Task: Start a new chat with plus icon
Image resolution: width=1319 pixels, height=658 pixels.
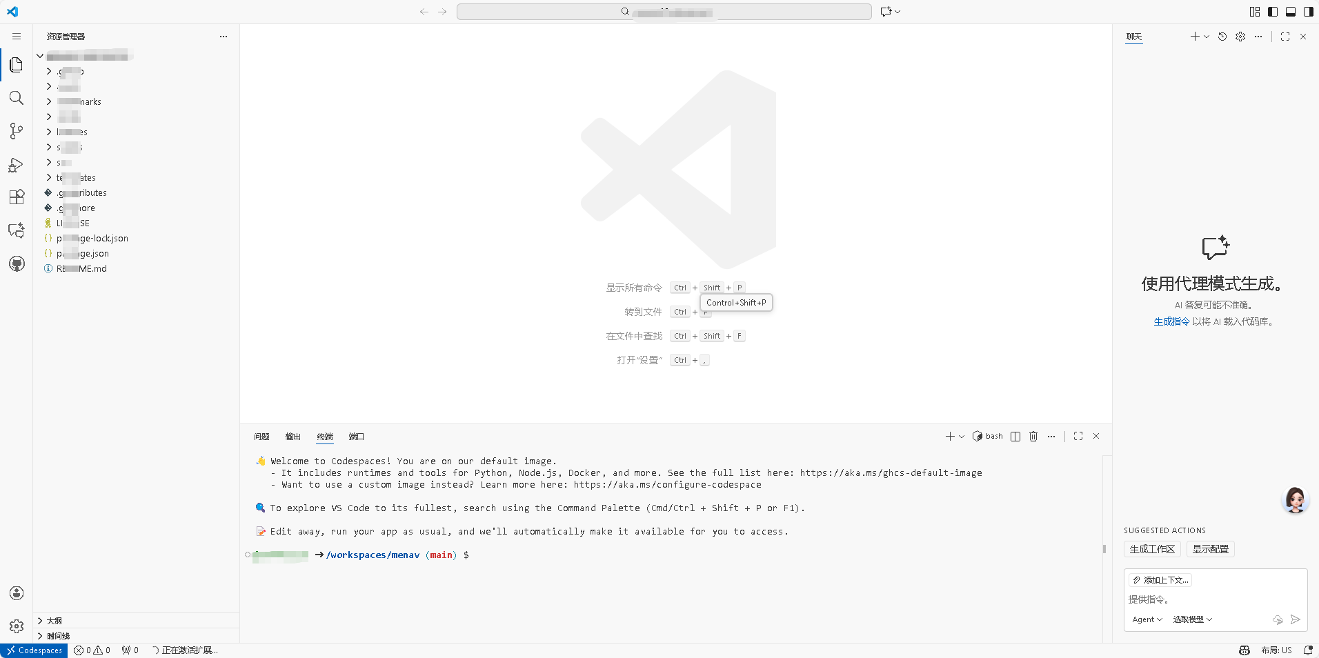Action: (x=1194, y=37)
